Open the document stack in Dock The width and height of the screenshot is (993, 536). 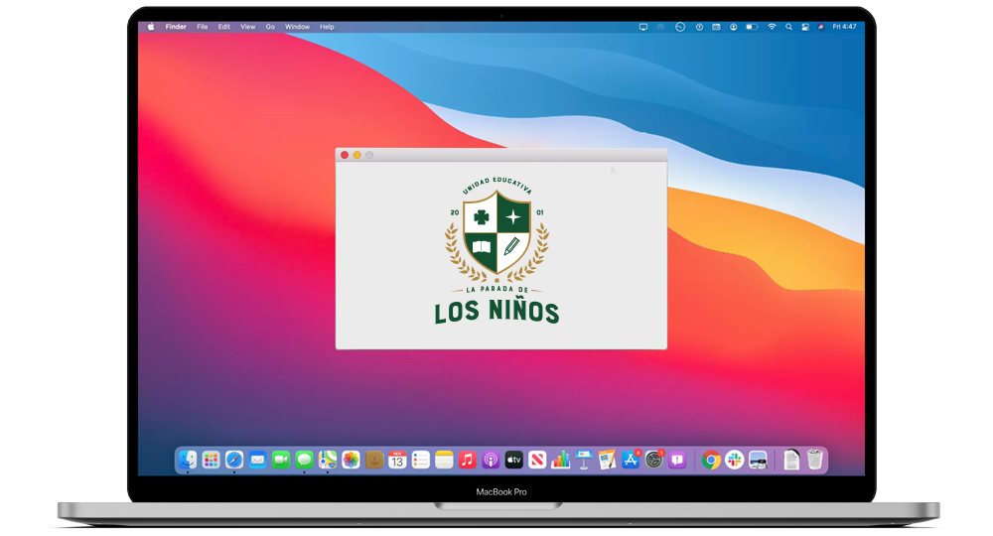(791, 460)
